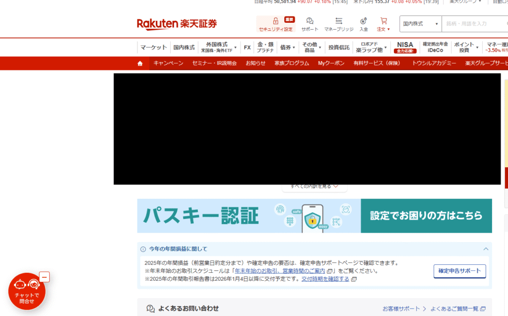Open the 国内株式 search category dropdown
508x316 pixels.
pyautogui.click(x=420, y=23)
